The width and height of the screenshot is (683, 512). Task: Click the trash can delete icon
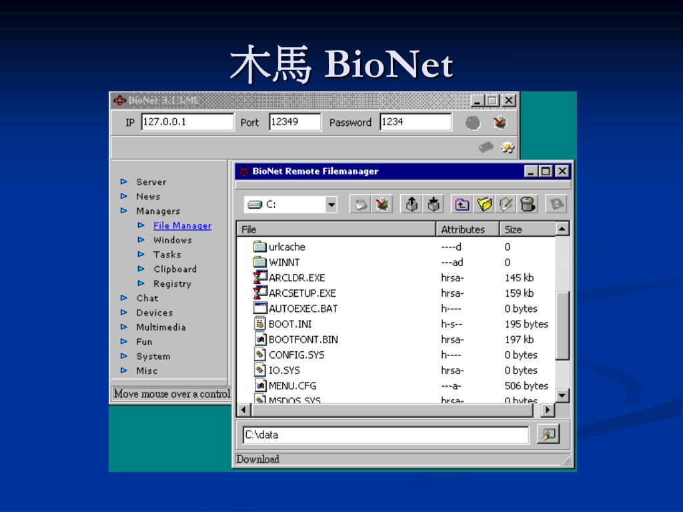[x=527, y=204]
